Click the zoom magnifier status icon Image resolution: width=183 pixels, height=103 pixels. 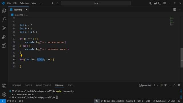click(97, 101)
